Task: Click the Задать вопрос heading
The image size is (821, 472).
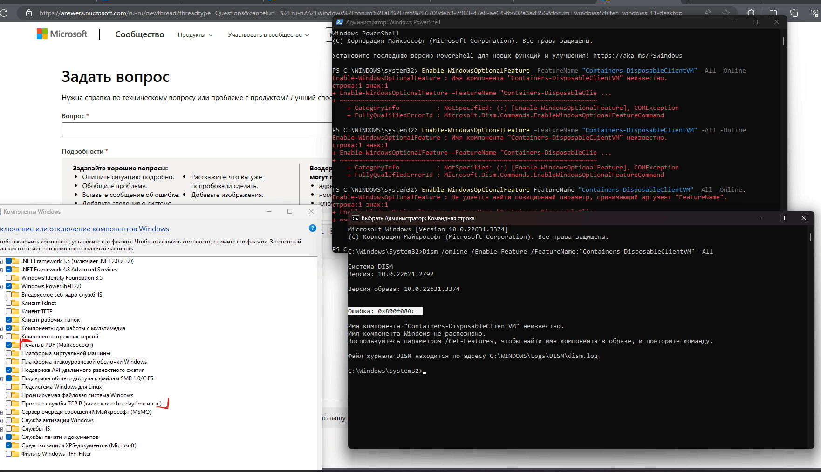Action: tap(116, 77)
